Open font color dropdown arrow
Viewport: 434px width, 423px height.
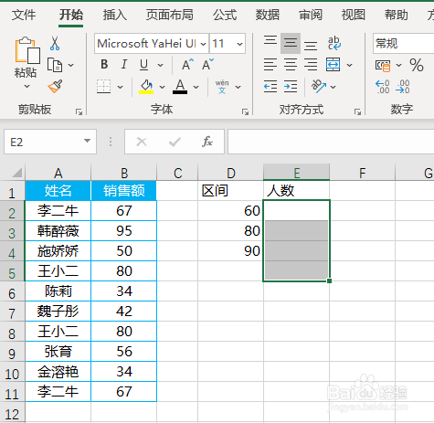coord(196,87)
